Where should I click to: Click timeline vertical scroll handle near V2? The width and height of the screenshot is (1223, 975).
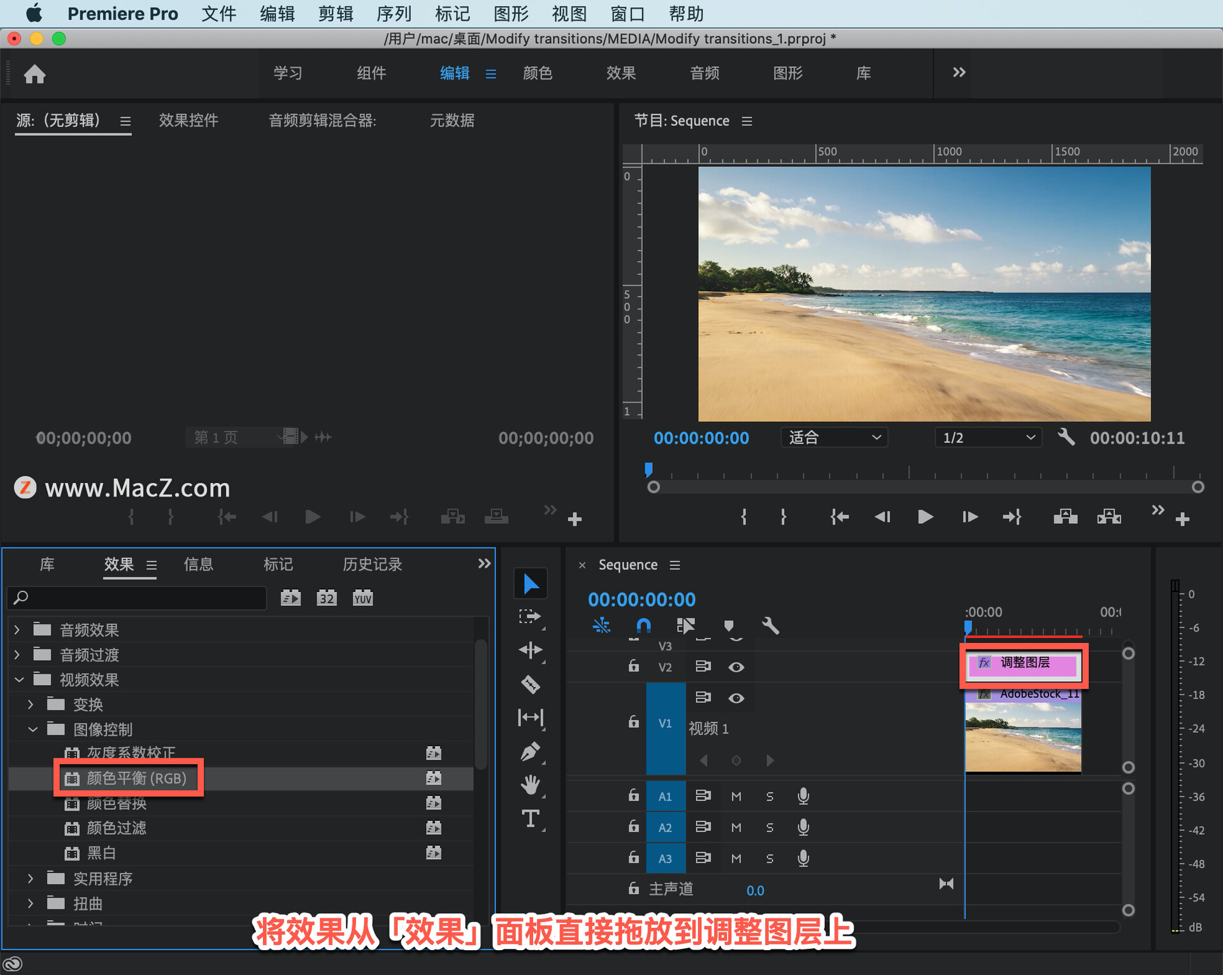[1128, 653]
